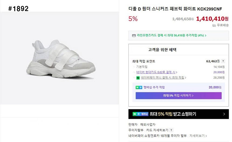
Task: Click the free shipping truck icon
Action: pos(214,25)
